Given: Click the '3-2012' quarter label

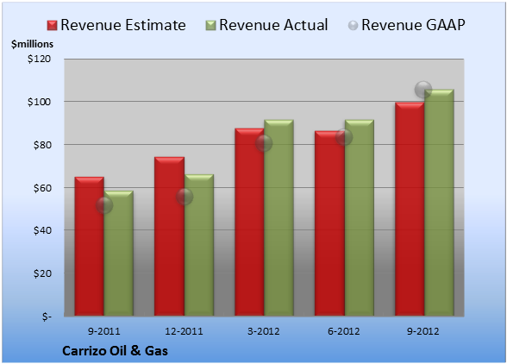Looking at the screenshot, I should pyautogui.click(x=264, y=331).
